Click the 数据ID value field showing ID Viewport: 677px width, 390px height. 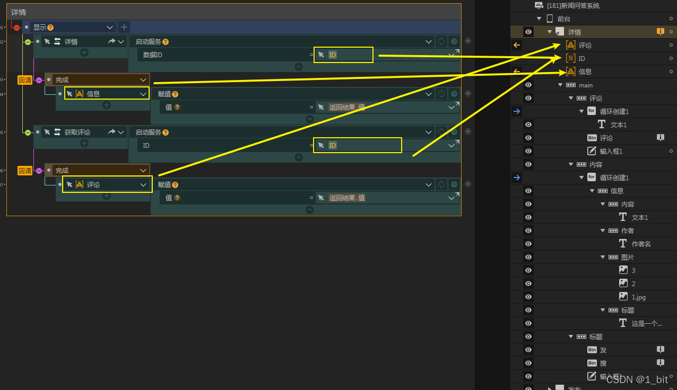click(343, 55)
